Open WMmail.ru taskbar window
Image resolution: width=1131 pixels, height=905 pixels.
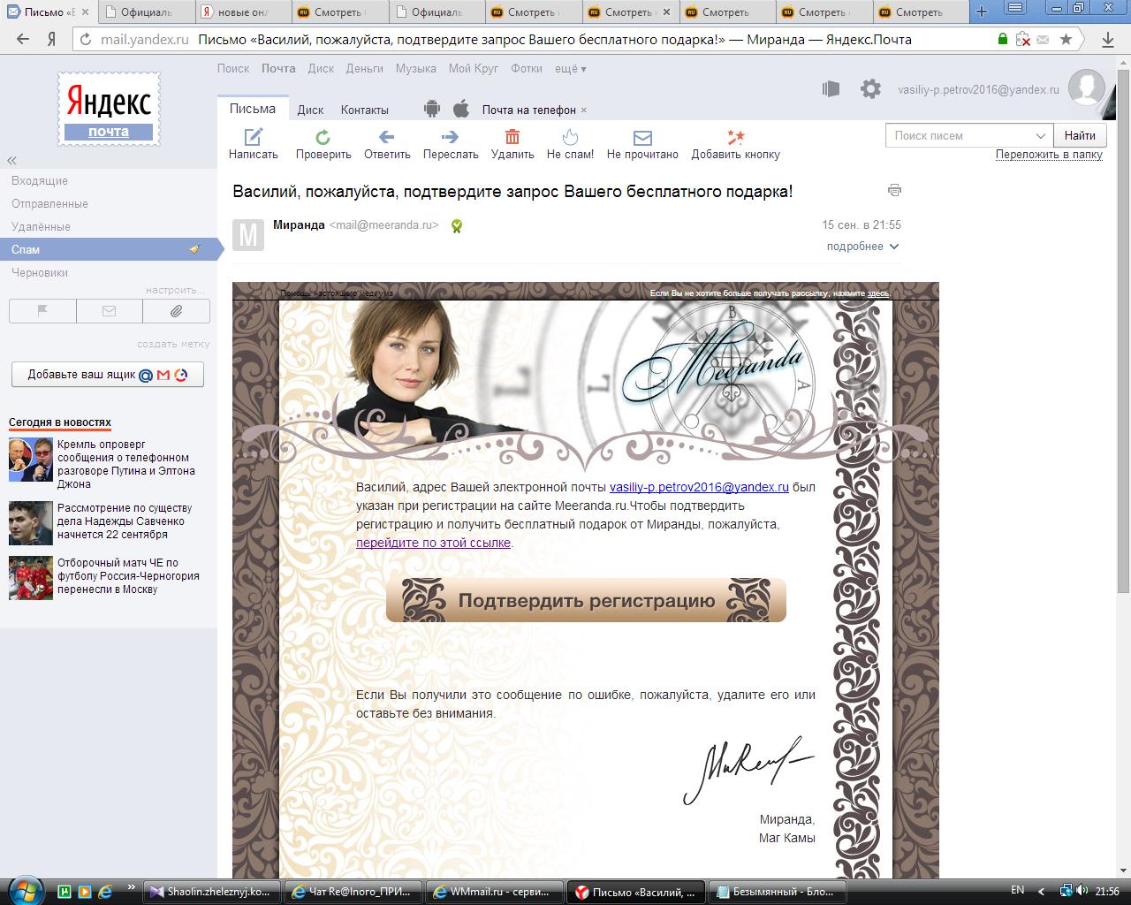[495, 891]
